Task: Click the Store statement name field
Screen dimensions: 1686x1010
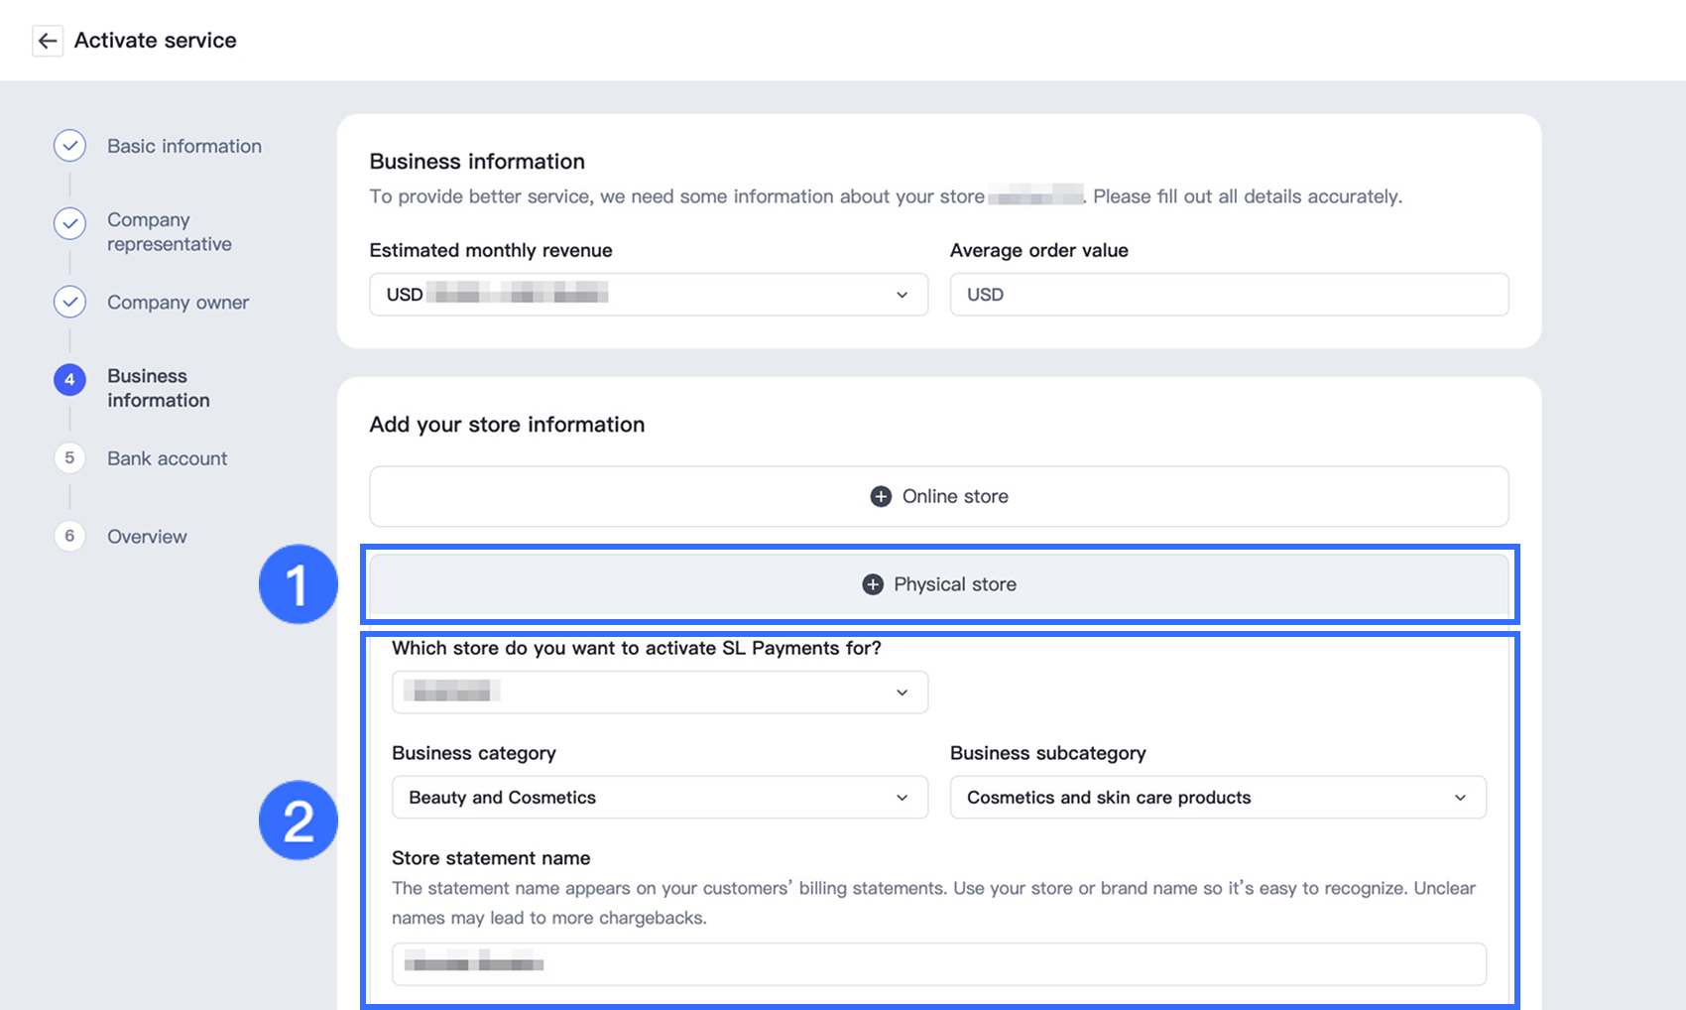Action: tap(939, 964)
